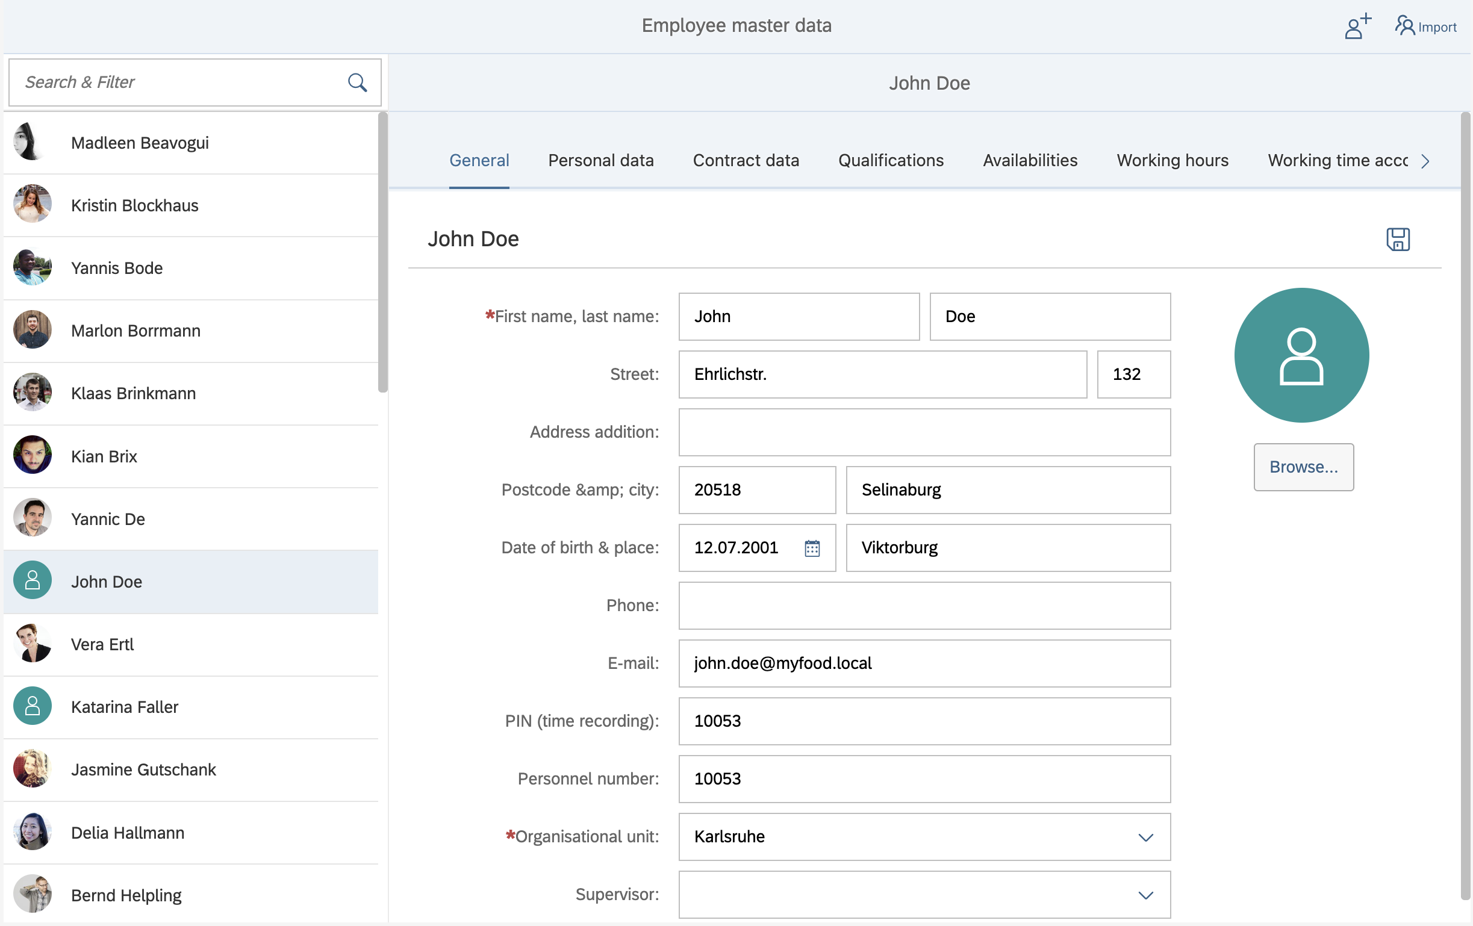Expand the Supervisor dropdown

[1145, 895]
